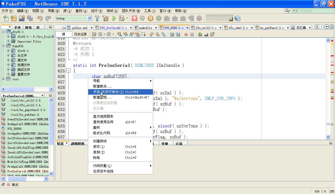Click the red stop debugger icon
Screen dimensions: 335x194
(135, 18)
